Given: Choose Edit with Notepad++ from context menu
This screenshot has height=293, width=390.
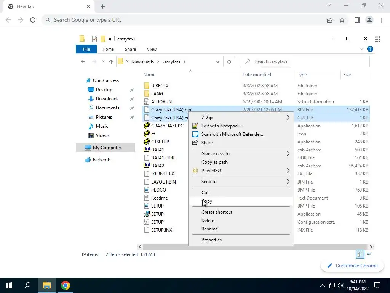Looking at the screenshot, I should tap(241, 126).
